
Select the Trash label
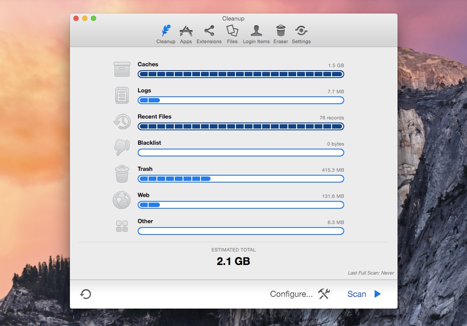[145, 169]
